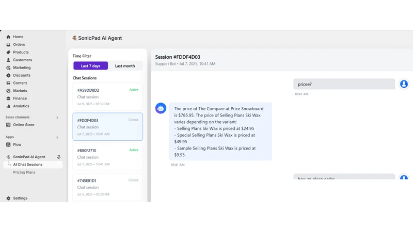Click the Active status on #B80F2710
Image resolution: width=413 pixels, height=232 pixels.
(x=134, y=150)
